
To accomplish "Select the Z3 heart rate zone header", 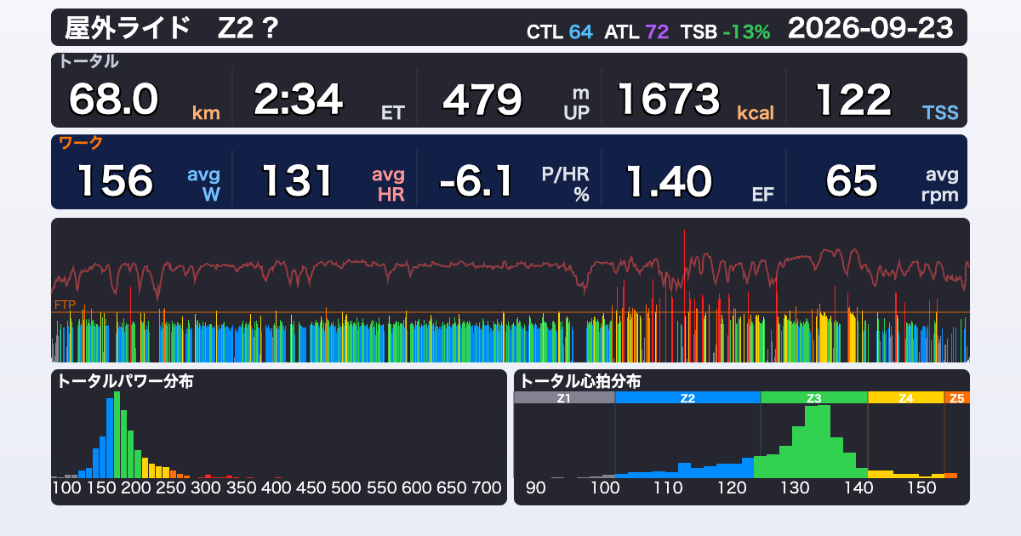I will coord(814,397).
